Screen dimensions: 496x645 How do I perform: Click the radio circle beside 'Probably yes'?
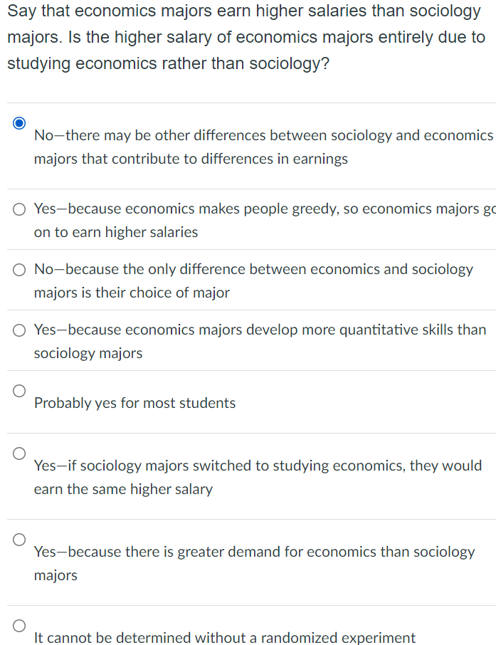click(19, 390)
